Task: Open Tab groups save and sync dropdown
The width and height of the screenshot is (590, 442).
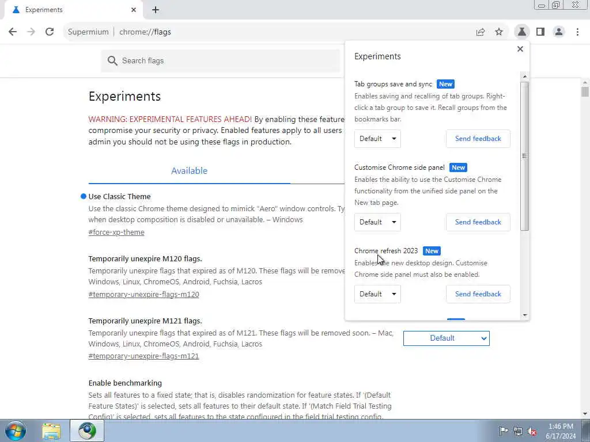Action: pyautogui.click(x=377, y=139)
